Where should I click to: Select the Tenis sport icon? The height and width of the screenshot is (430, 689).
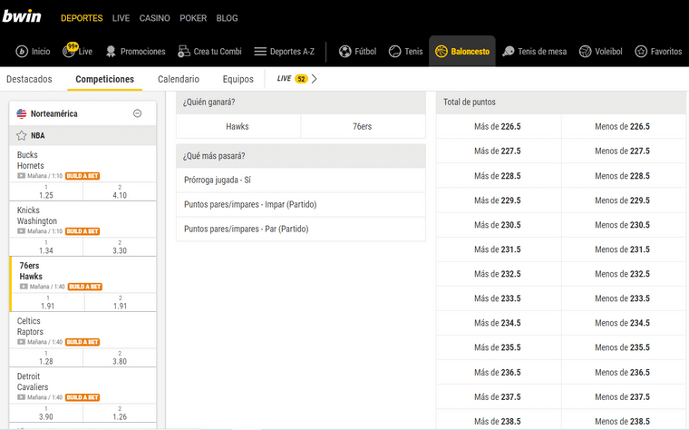(x=394, y=52)
